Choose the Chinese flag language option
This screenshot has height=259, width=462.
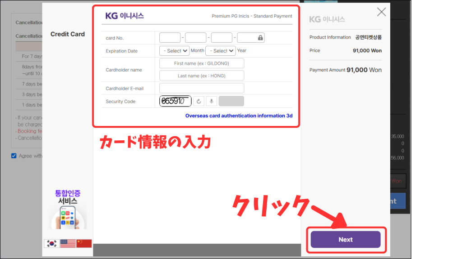(84, 243)
